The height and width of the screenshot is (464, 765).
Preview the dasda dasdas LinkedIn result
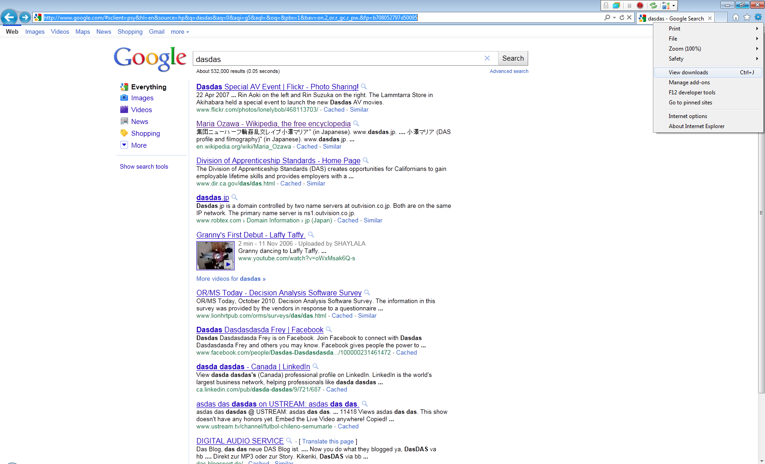(316, 366)
